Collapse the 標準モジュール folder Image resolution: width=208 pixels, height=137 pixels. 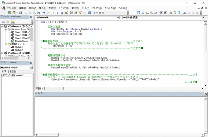click(x=6, y=44)
